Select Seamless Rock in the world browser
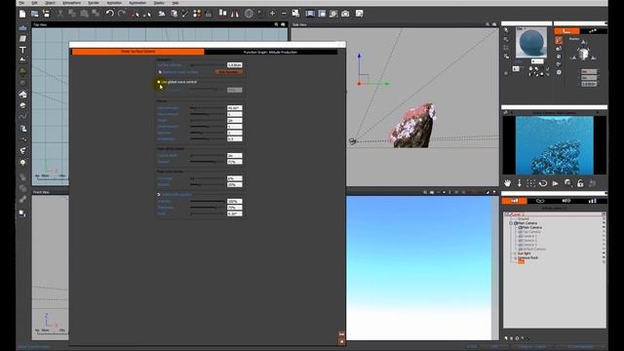 pos(528,257)
